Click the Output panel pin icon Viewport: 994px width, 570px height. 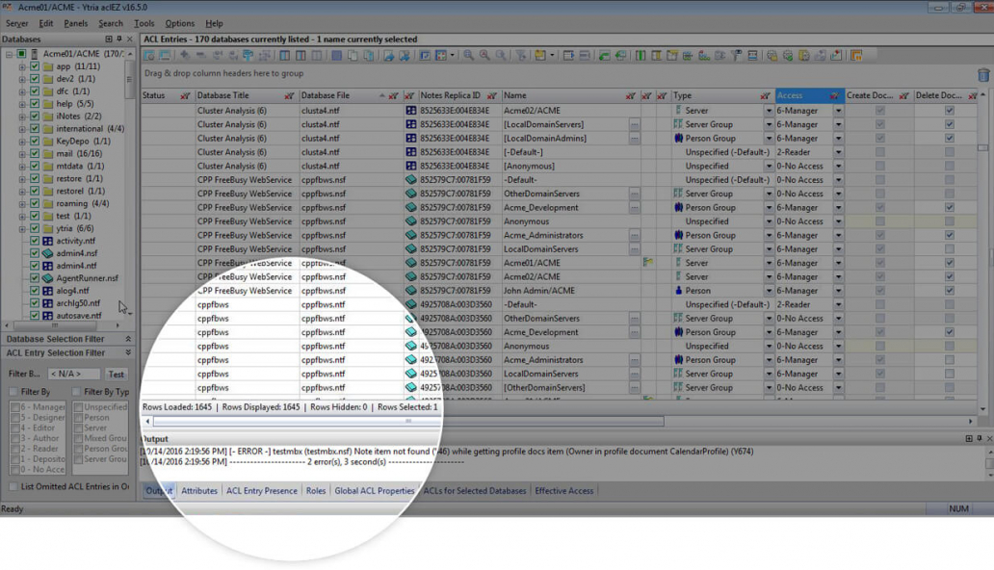980,439
